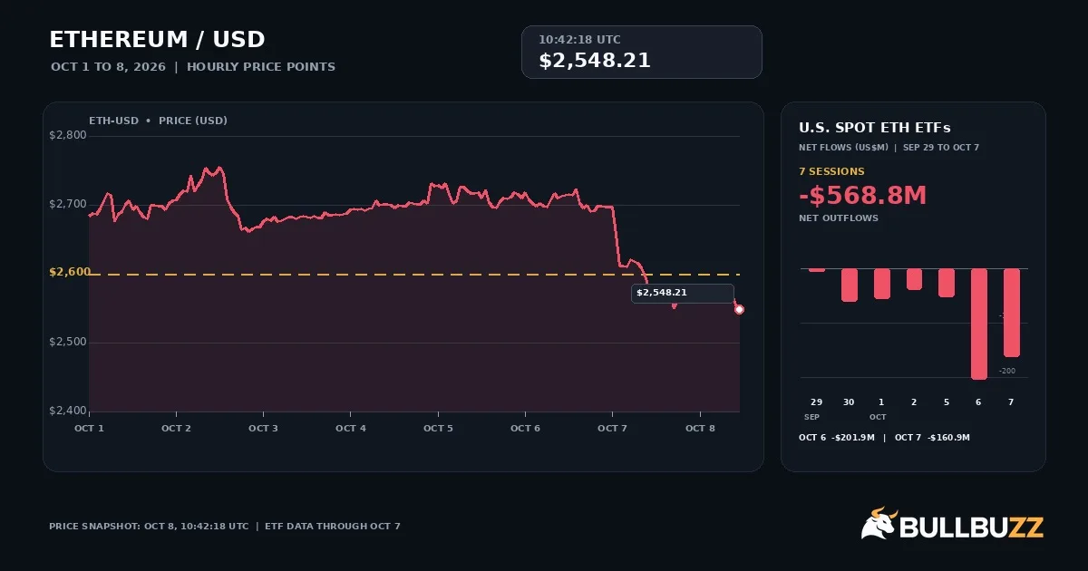Click the OCT 7 -$160.9M summary text
Viewport: 1088px width, 571px height.
932,438
